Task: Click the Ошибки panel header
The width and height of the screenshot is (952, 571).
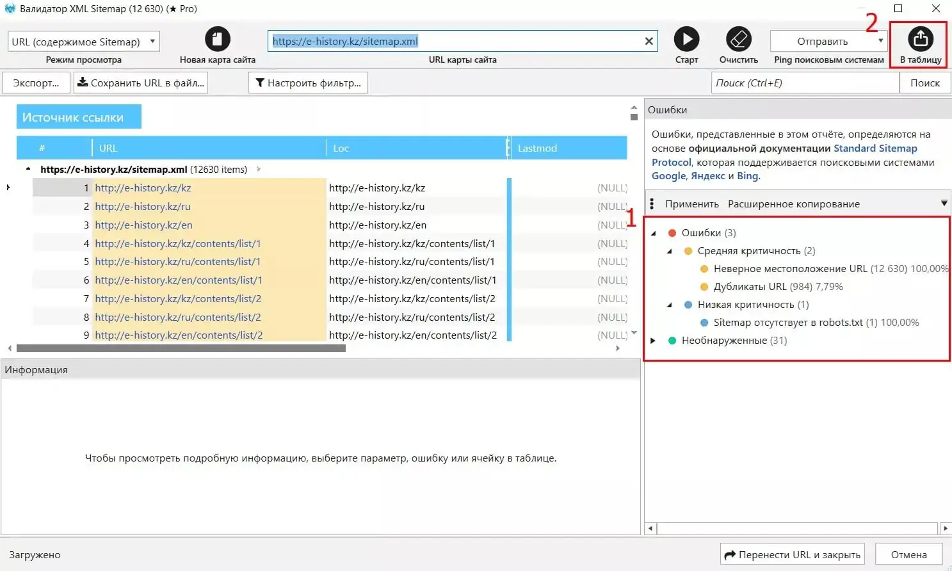Action: [798, 109]
